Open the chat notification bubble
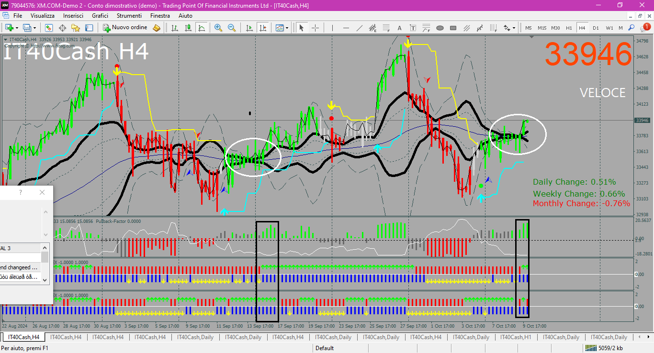This screenshot has height=353, width=654. (x=646, y=27)
